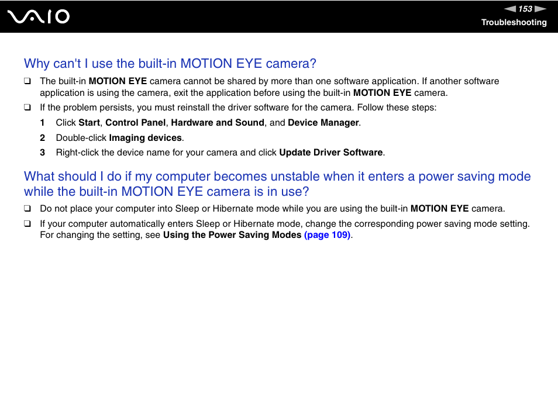Go to next page using right arrow
This screenshot has width=558, height=394.
coord(540,9)
